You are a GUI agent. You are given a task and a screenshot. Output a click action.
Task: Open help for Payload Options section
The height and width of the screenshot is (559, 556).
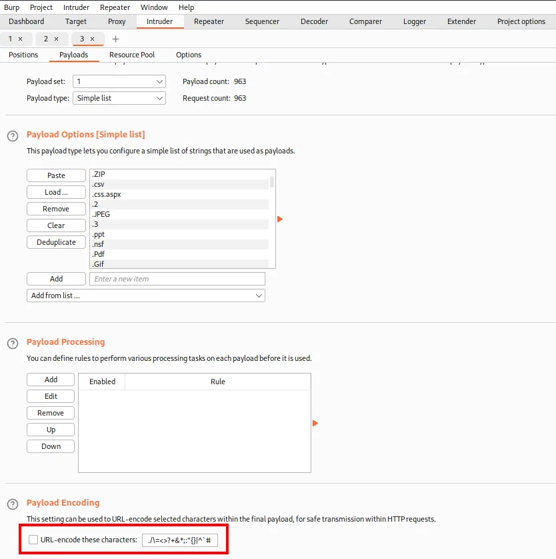[x=13, y=136]
